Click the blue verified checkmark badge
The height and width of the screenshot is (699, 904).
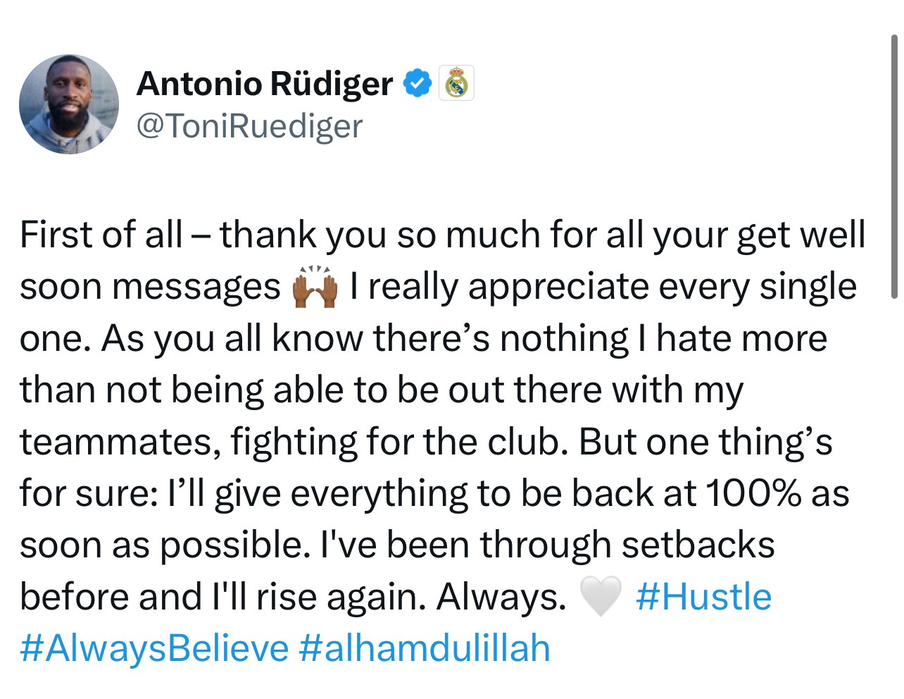(x=417, y=83)
